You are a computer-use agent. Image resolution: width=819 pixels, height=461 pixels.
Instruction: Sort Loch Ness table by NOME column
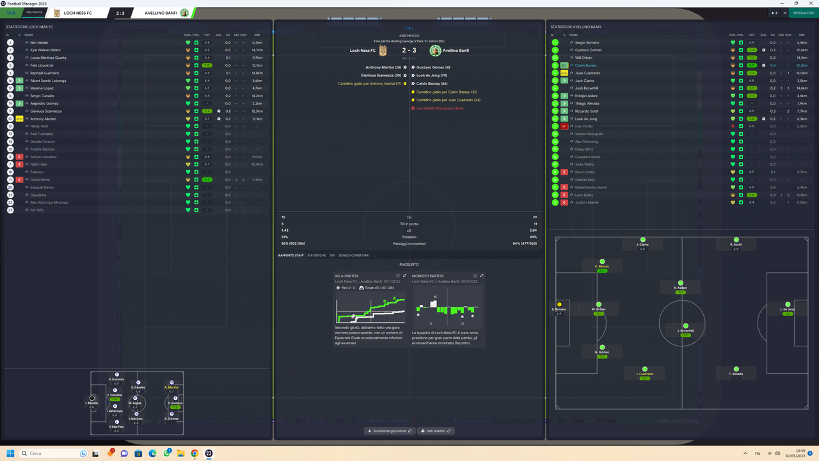tap(29, 35)
